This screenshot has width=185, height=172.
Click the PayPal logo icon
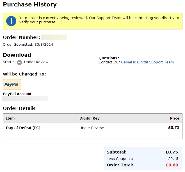[12, 84]
